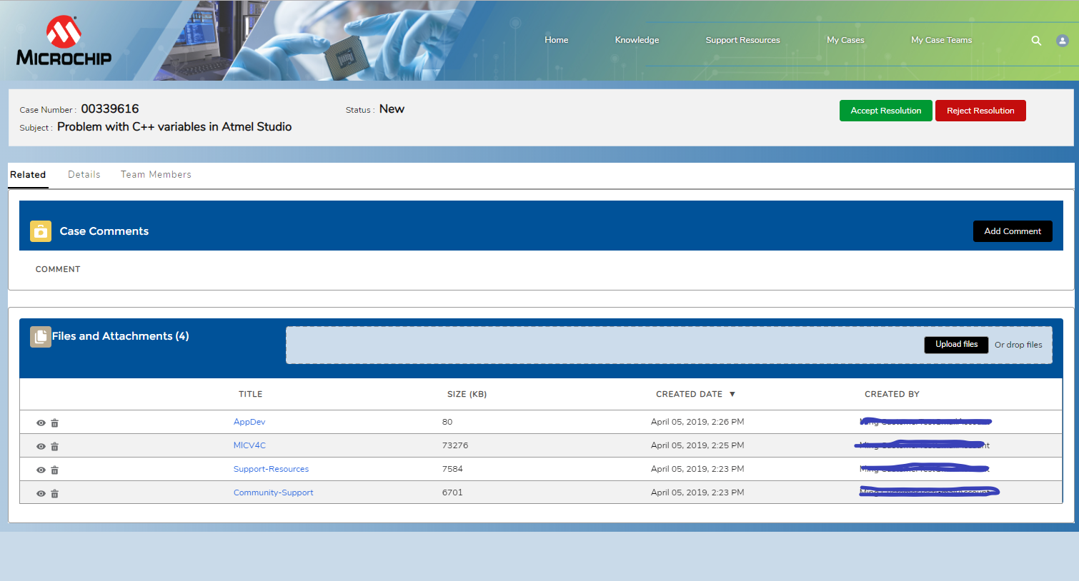Switch to the Team Members tab
This screenshot has width=1079, height=581.
[156, 175]
